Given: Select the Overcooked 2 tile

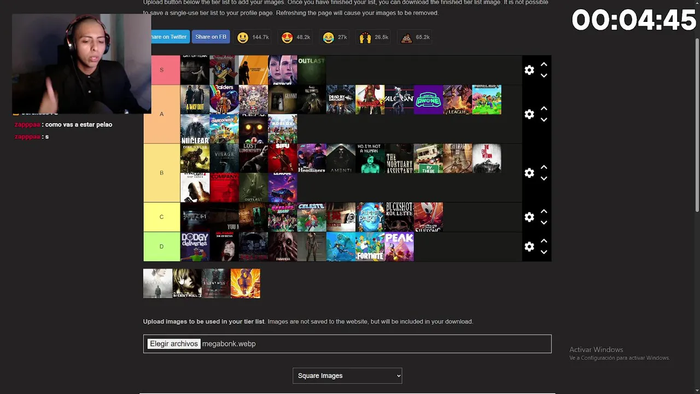Looking at the screenshot, I should (224, 129).
